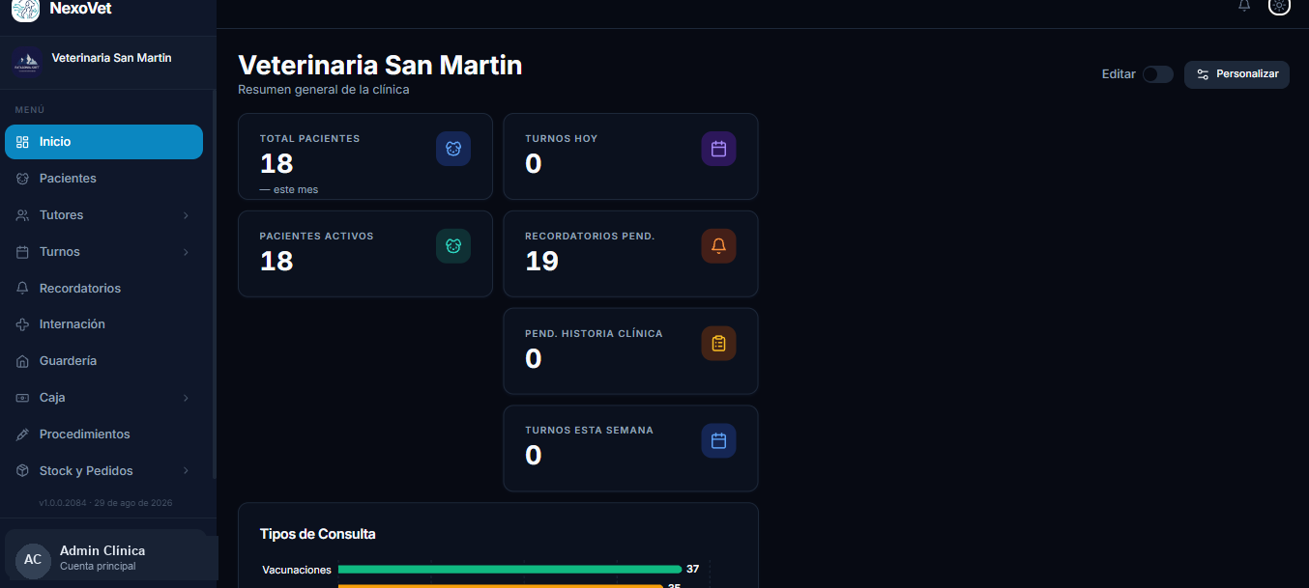Go to the Inicio menu item
Viewport: 1309px width, 588px height.
tap(103, 142)
